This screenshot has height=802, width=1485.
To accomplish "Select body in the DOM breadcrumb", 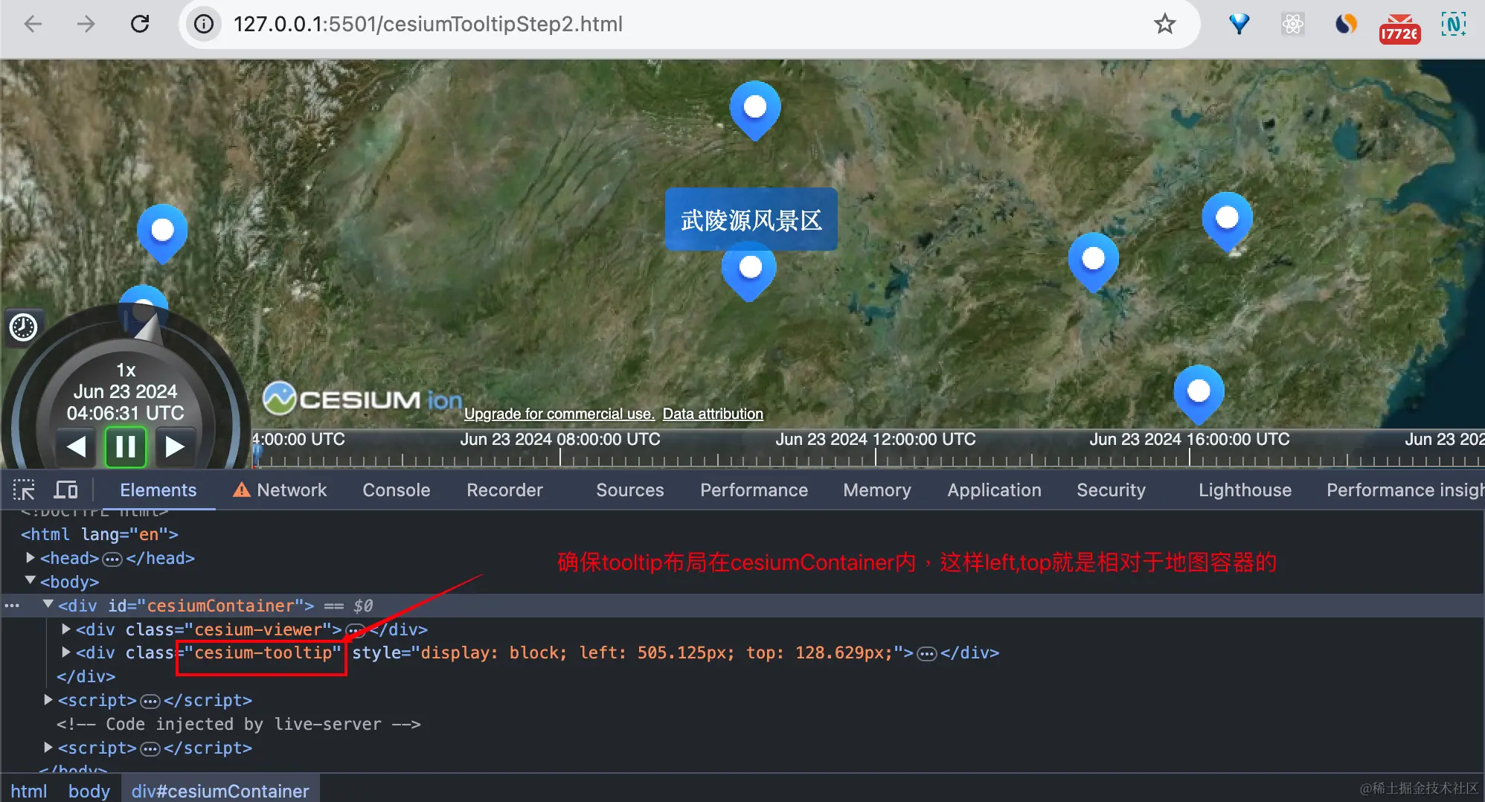I will (89, 791).
